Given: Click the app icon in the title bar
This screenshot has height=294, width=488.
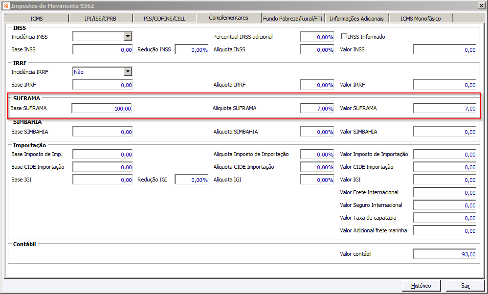Looking at the screenshot, I should pyautogui.click(x=6, y=5).
